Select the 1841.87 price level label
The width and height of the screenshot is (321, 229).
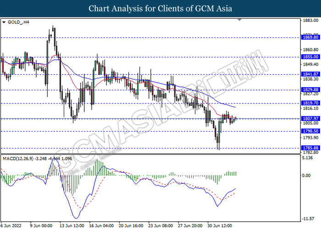point(310,74)
